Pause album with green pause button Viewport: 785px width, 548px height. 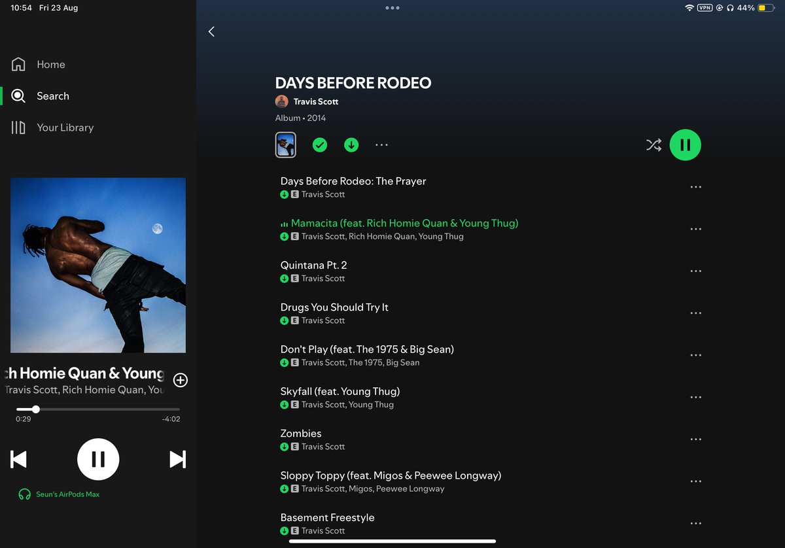(x=685, y=145)
